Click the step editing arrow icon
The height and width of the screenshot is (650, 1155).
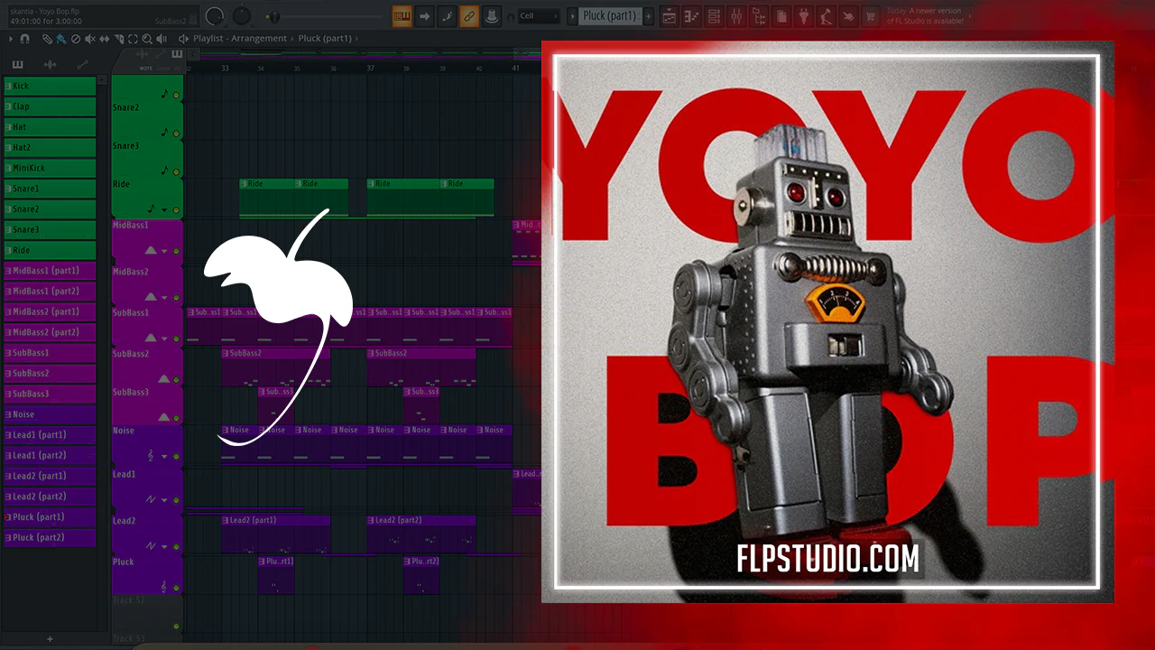point(424,16)
